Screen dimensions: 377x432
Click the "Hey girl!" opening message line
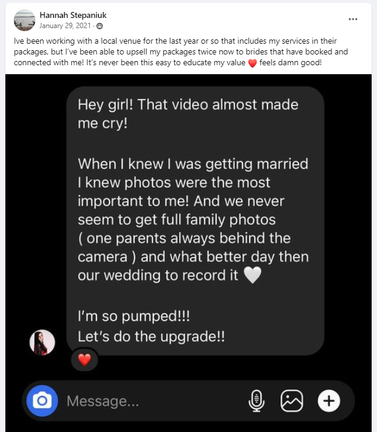click(188, 105)
